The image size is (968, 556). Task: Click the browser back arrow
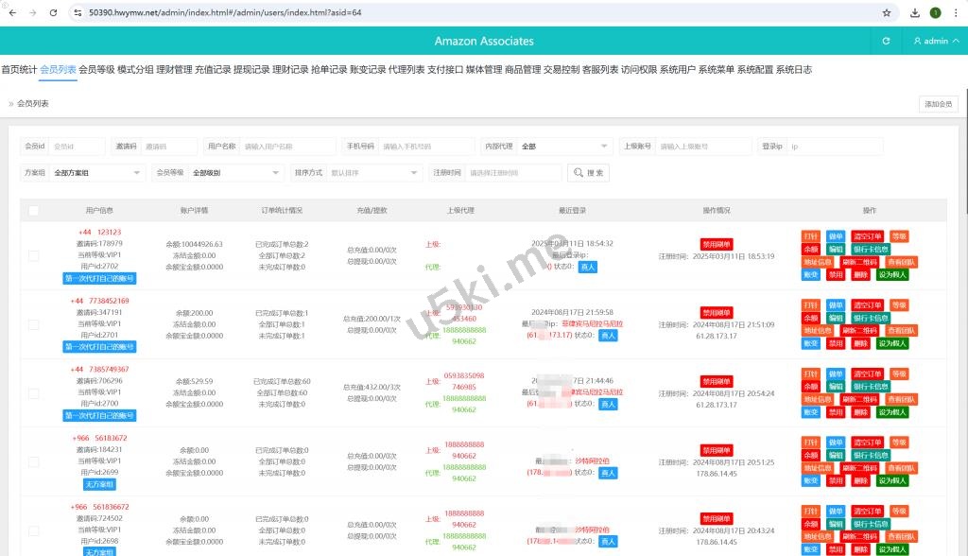point(11,13)
